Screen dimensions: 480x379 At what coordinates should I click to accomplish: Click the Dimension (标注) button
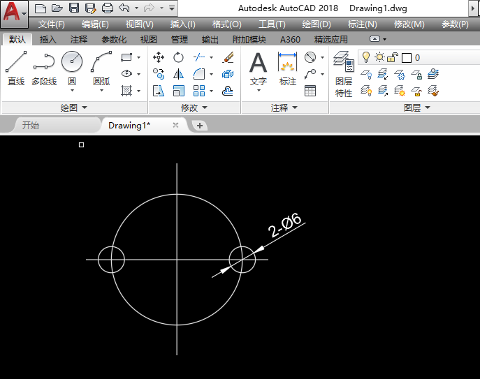[x=288, y=68]
